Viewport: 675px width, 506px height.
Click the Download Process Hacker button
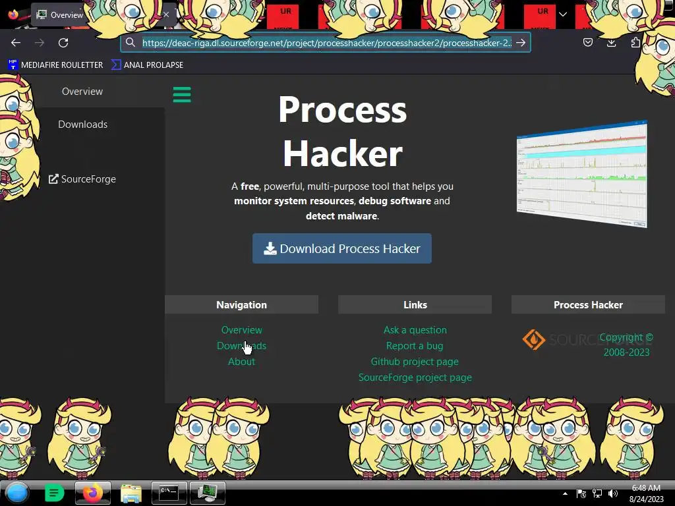pyautogui.click(x=342, y=248)
